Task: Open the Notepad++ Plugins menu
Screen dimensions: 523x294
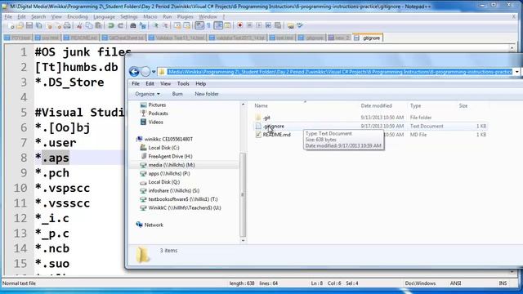Action: click(186, 16)
